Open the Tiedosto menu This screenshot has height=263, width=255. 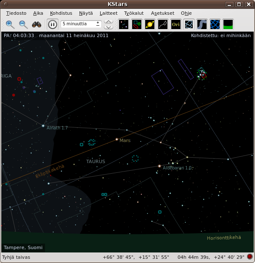[x=15, y=13]
